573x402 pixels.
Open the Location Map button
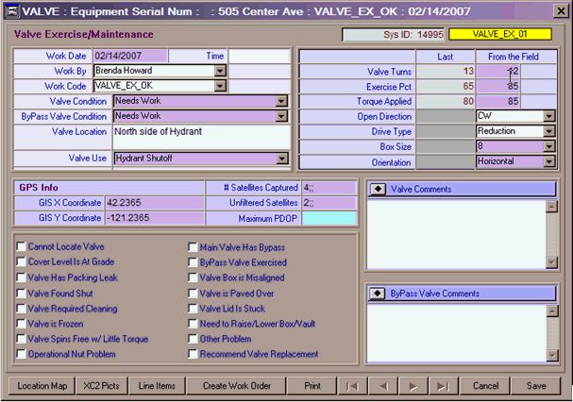[x=42, y=386]
